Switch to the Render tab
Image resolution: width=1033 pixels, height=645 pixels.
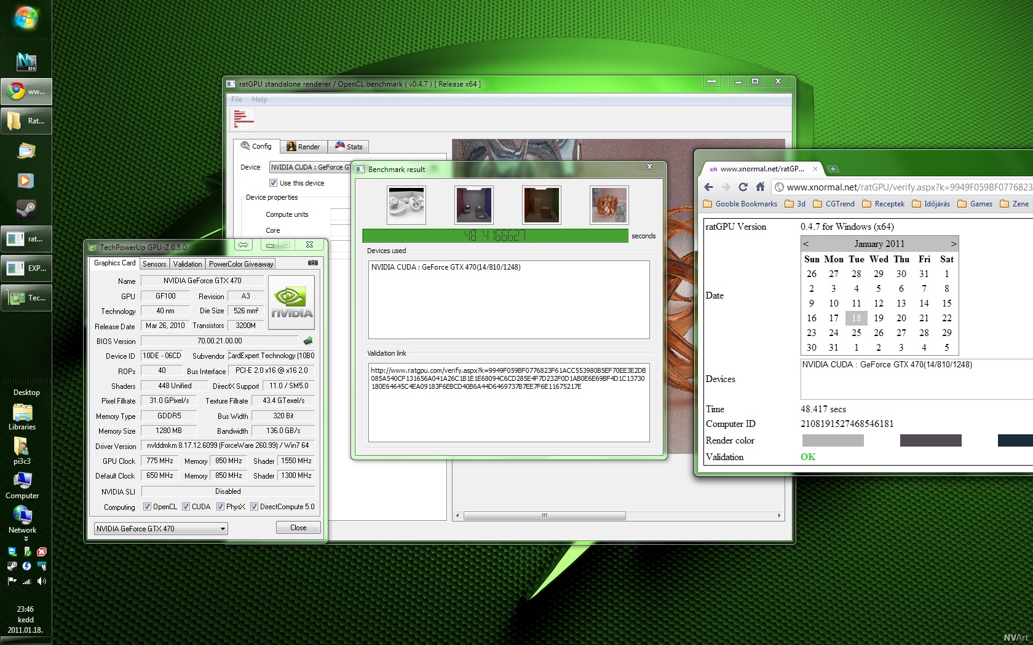pyautogui.click(x=304, y=147)
